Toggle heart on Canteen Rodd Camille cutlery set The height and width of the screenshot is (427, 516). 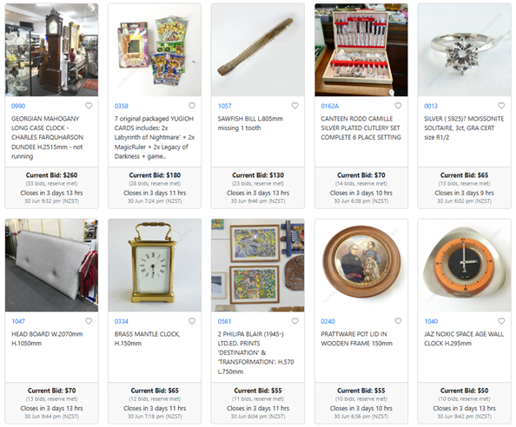[398, 106]
